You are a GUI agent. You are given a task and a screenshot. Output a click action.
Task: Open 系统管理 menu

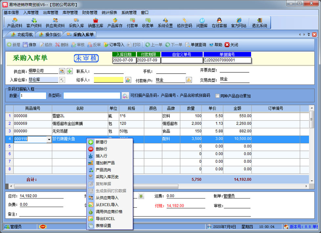coord(129,12)
